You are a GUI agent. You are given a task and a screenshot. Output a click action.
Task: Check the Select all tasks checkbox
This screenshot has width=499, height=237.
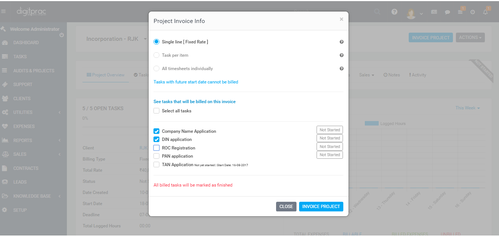[156, 111]
